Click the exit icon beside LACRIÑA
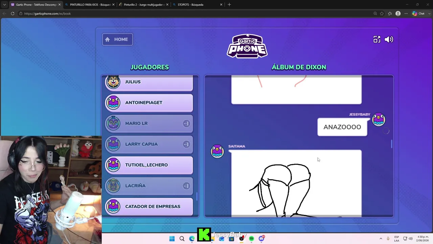 pos(186,186)
